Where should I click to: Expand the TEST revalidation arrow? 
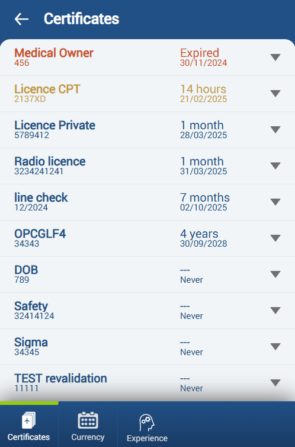(275, 383)
